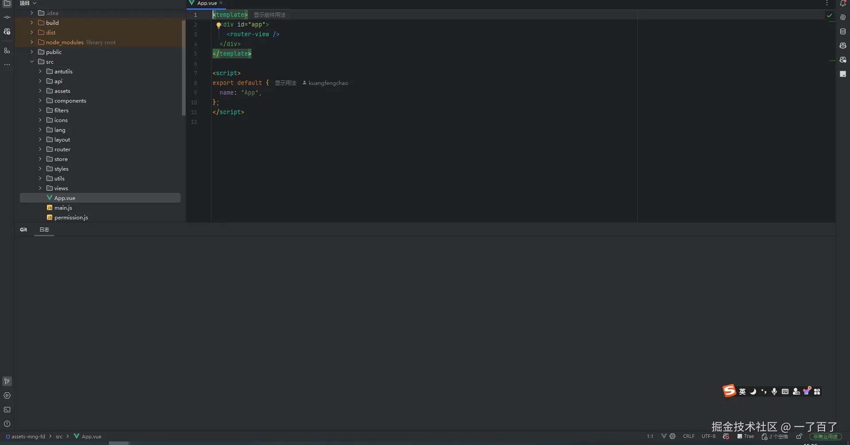
Task: Toggle the file read-only lock icon
Action: pyautogui.click(x=799, y=437)
